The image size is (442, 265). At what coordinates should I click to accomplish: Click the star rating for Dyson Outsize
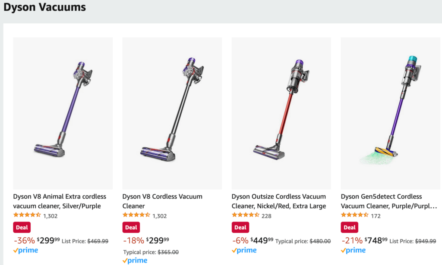(x=246, y=215)
